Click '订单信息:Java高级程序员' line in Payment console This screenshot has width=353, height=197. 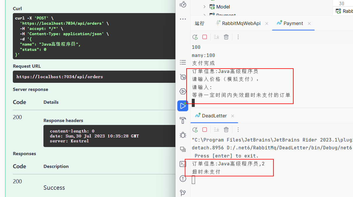click(x=225, y=71)
